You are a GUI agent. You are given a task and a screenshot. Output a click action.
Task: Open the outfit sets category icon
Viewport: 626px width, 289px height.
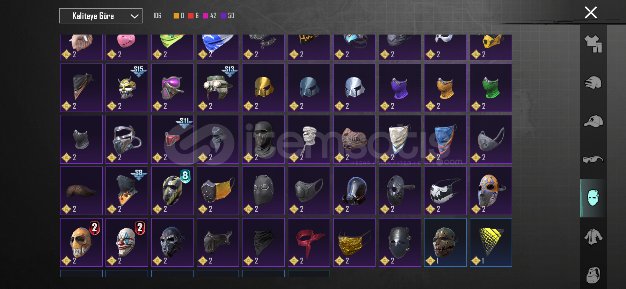593,44
